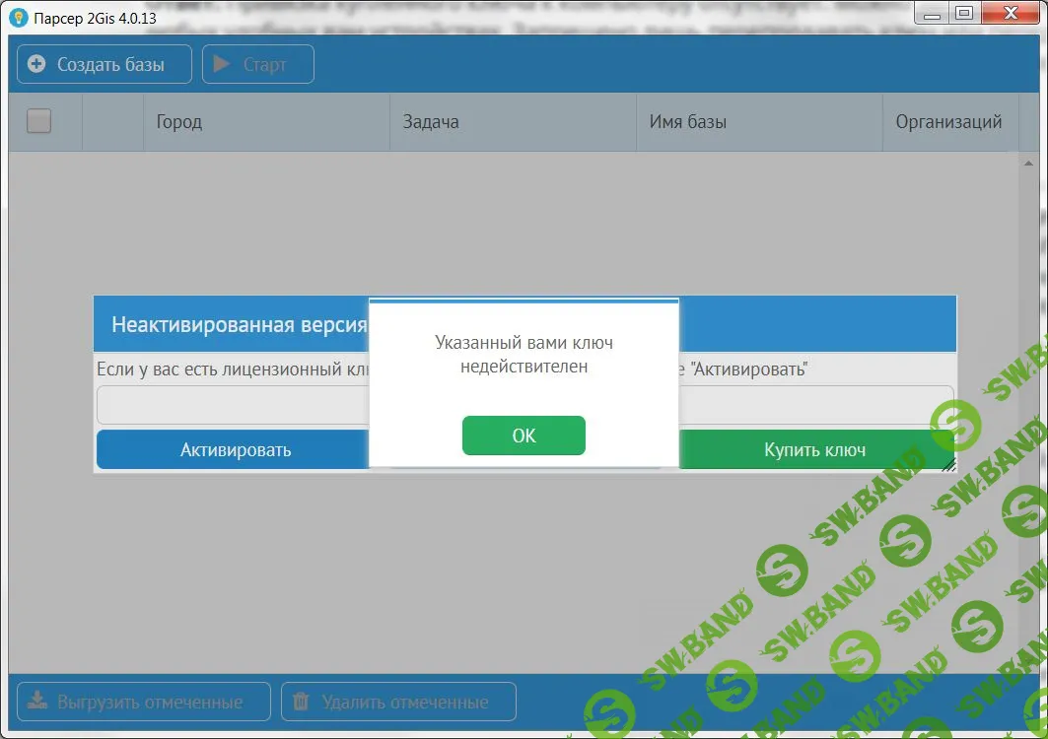Screen dimensions: 1048x739
Task: Click the Удалить отмеченные label text
Action: (x=404, y=703)
